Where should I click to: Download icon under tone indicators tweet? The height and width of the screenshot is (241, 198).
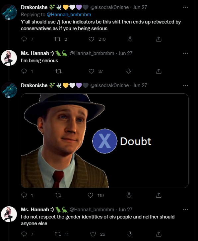pyautogui.click(x=130, y=39)
